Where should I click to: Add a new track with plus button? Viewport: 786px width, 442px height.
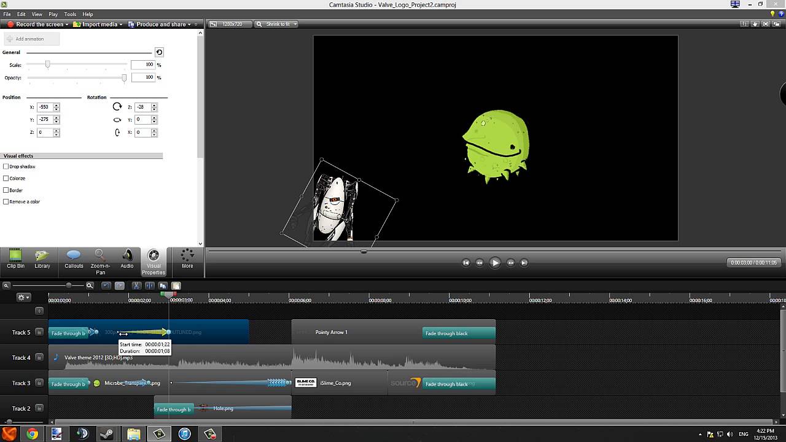[39, 311]
